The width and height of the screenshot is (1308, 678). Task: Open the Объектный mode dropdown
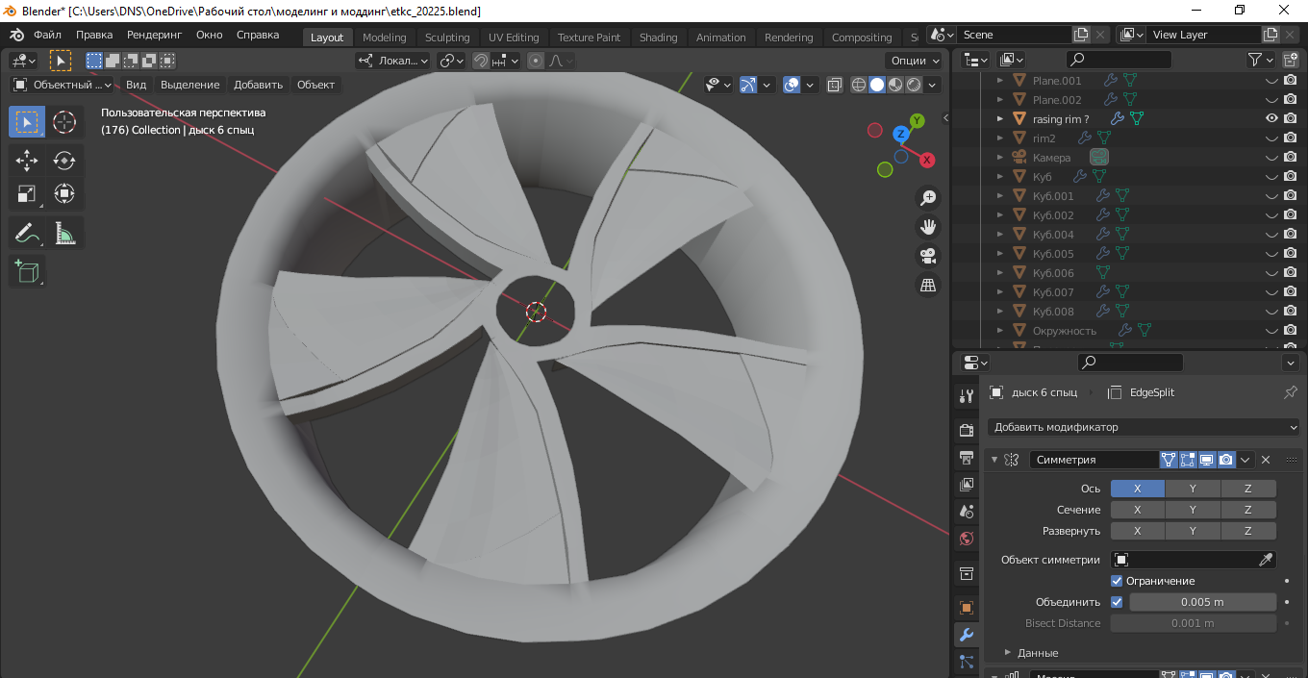[62, 85]
